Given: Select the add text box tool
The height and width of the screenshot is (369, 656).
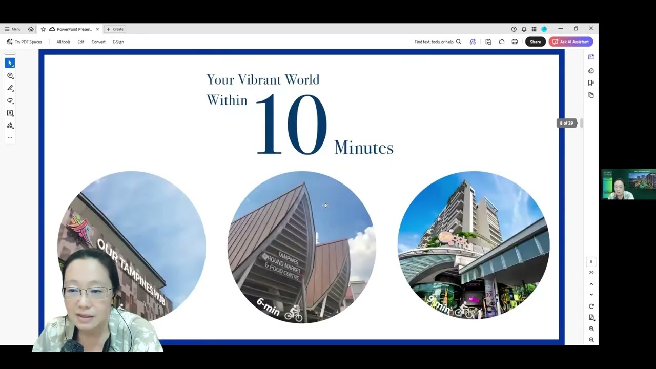Looking at the screenshot, I should (x=10, y=113).
